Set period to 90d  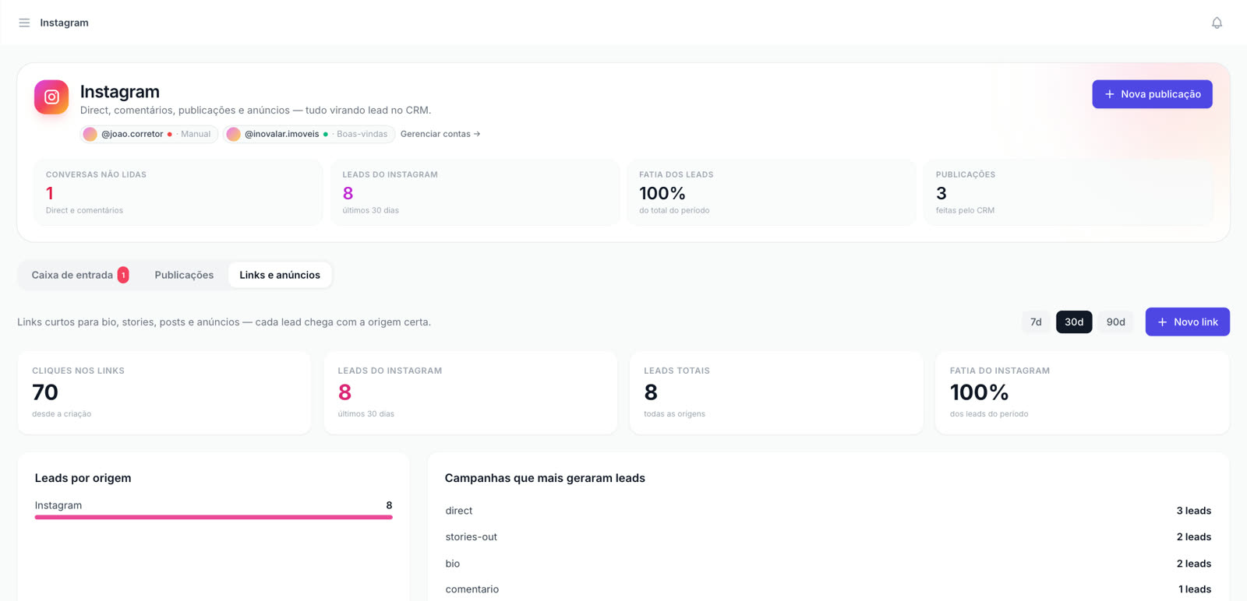coord(1116,322)
